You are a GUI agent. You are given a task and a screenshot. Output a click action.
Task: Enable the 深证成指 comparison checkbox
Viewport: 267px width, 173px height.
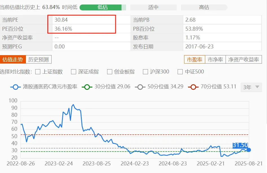tap(74, 72)
